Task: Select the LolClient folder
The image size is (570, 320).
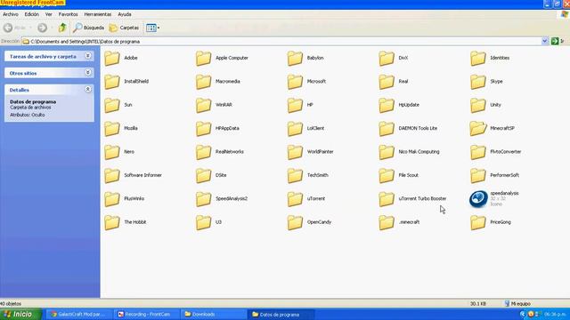Action: click(x=305, y=128)
